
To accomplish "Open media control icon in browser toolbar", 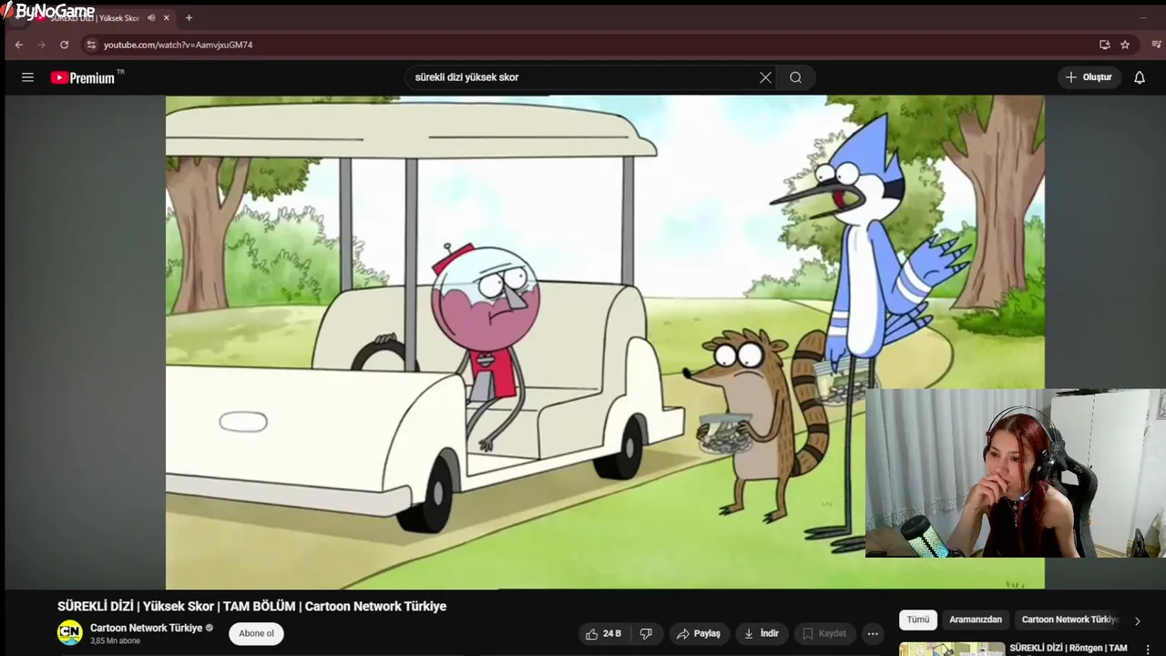I will (1156, 45).
